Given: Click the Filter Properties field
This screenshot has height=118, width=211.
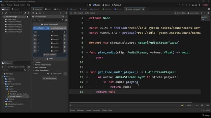Looking at the screenshot, I should 48,20.
